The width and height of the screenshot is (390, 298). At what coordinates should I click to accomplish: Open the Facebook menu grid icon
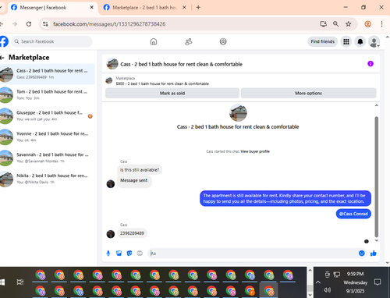[346, 41]
